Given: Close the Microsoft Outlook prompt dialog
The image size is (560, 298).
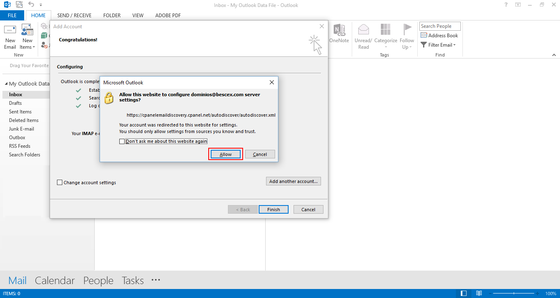Looking at the screenshot, I should point(271,82).
